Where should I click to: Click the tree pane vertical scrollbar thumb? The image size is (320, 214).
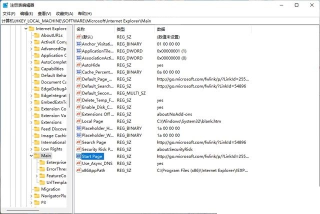pyautogui.click(x=69, y=100)
